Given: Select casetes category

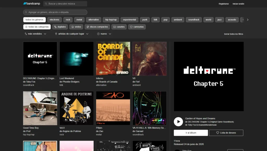Looking at the screenshot, I should point(119,27).
